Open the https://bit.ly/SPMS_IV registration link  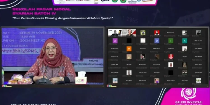22,51
